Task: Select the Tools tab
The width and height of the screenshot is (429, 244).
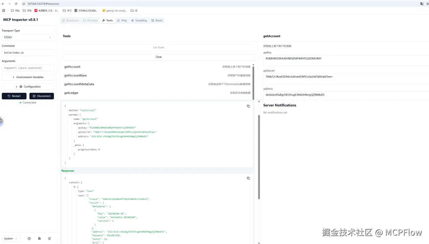Action: point(107,21)
